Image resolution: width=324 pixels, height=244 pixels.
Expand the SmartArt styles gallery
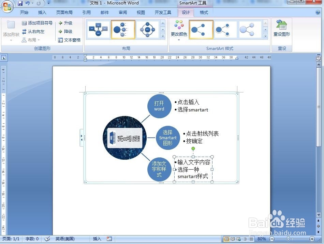click(266, 36)
